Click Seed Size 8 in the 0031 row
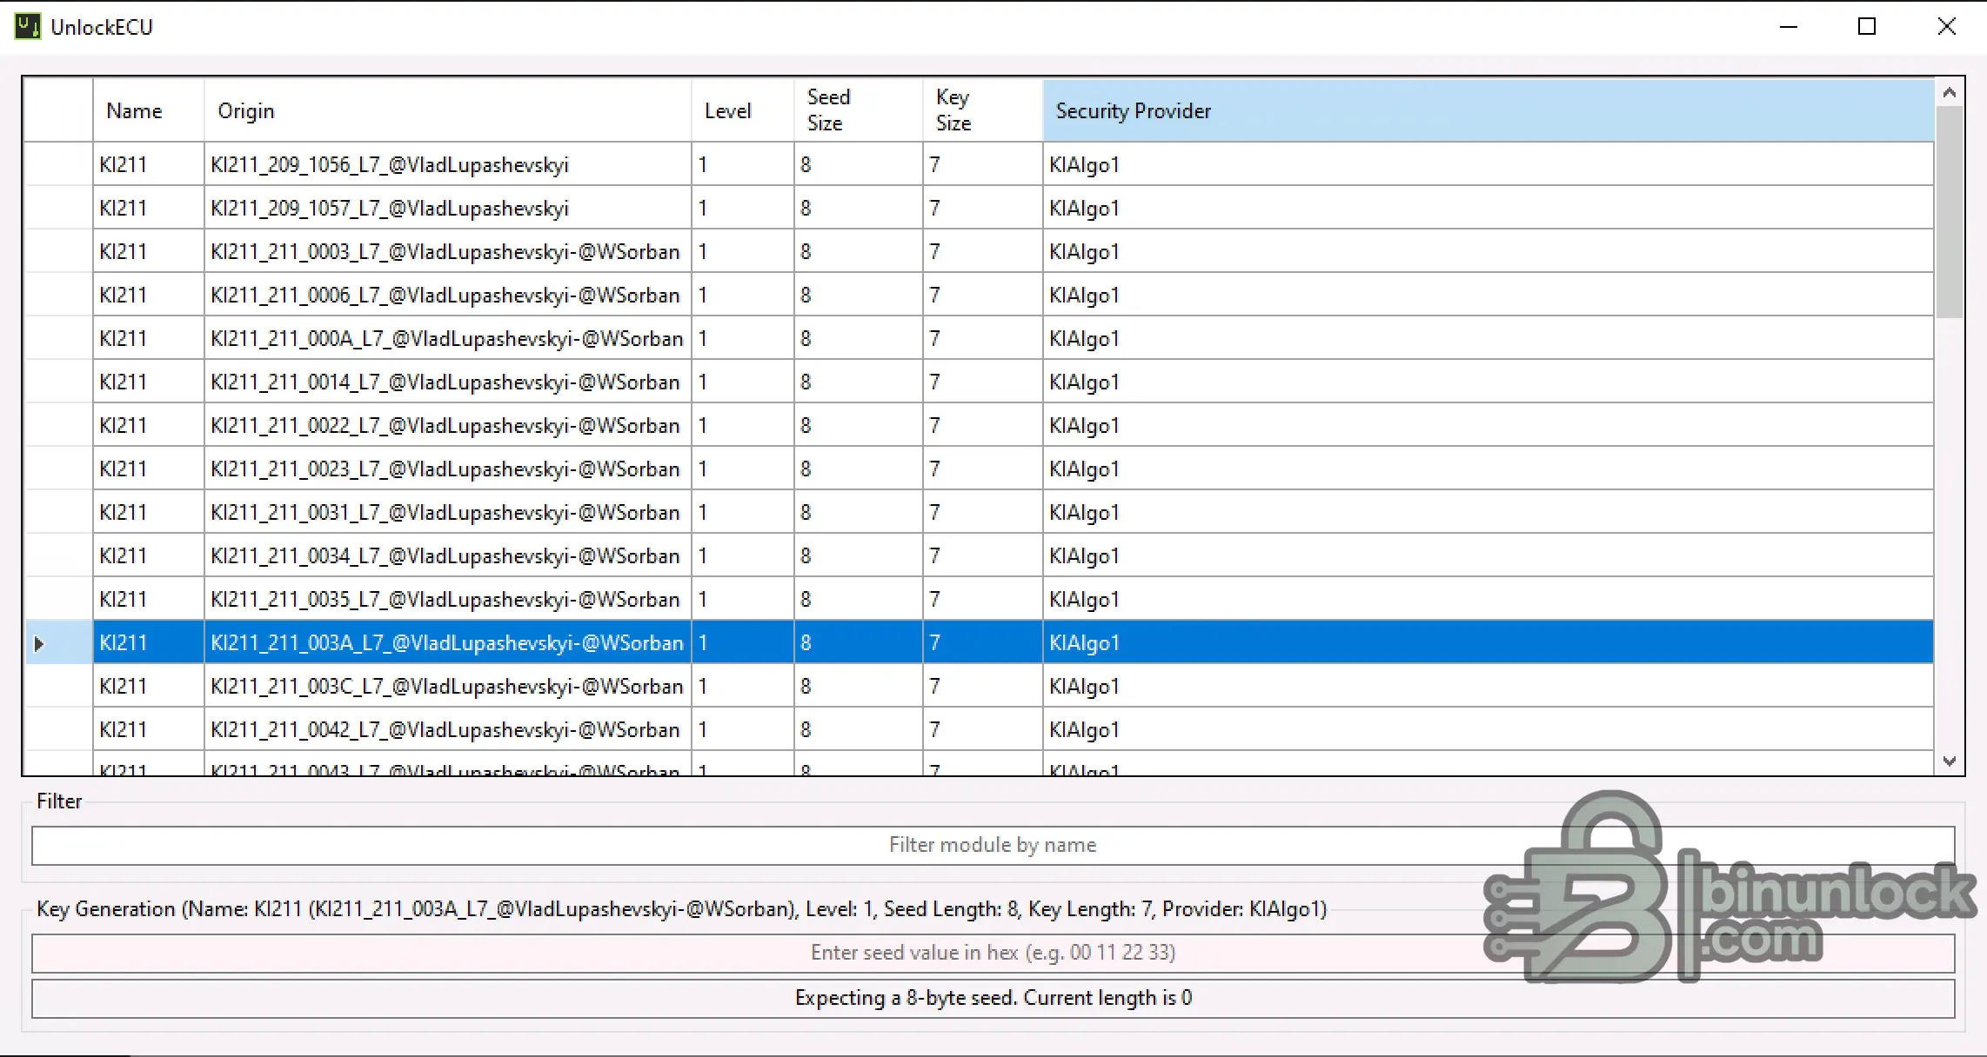Screen dimensions: 1987x1057 [859, 512]
